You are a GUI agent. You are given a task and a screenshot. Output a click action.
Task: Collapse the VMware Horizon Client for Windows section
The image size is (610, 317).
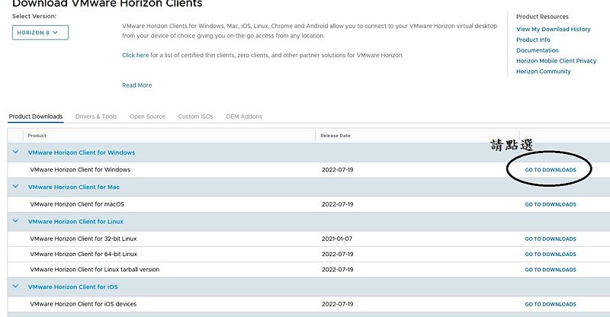point(15,152)
